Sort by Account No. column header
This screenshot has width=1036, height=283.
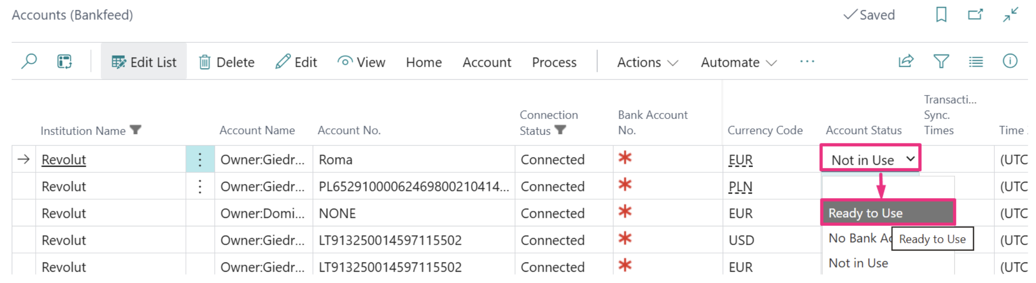(349, 130)
